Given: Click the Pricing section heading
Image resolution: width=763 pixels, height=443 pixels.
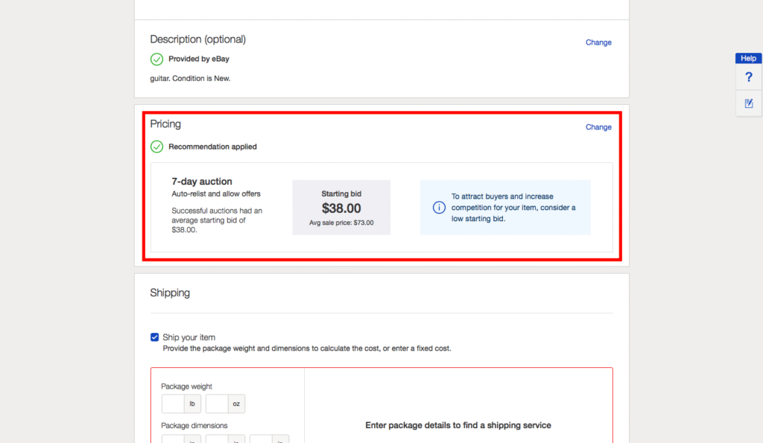Looking at the screenshot, I should point(165,124).
